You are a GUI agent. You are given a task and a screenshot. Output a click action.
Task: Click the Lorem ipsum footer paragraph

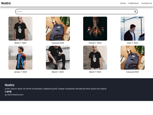(x=56, y=89)
